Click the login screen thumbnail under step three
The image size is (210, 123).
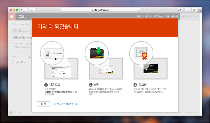pos(151,69)
